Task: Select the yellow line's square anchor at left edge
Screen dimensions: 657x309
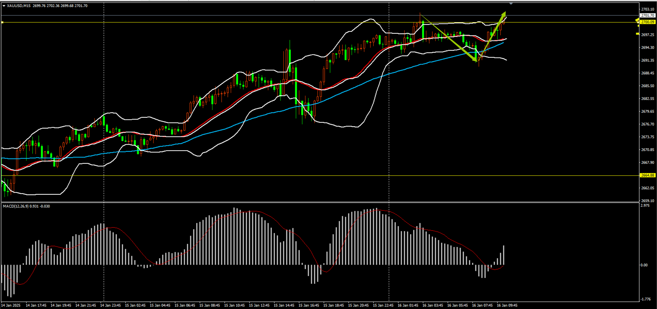Action: [2, 22]
